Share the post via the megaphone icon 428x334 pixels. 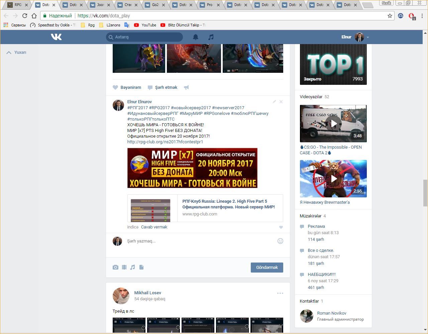(186, 88)
